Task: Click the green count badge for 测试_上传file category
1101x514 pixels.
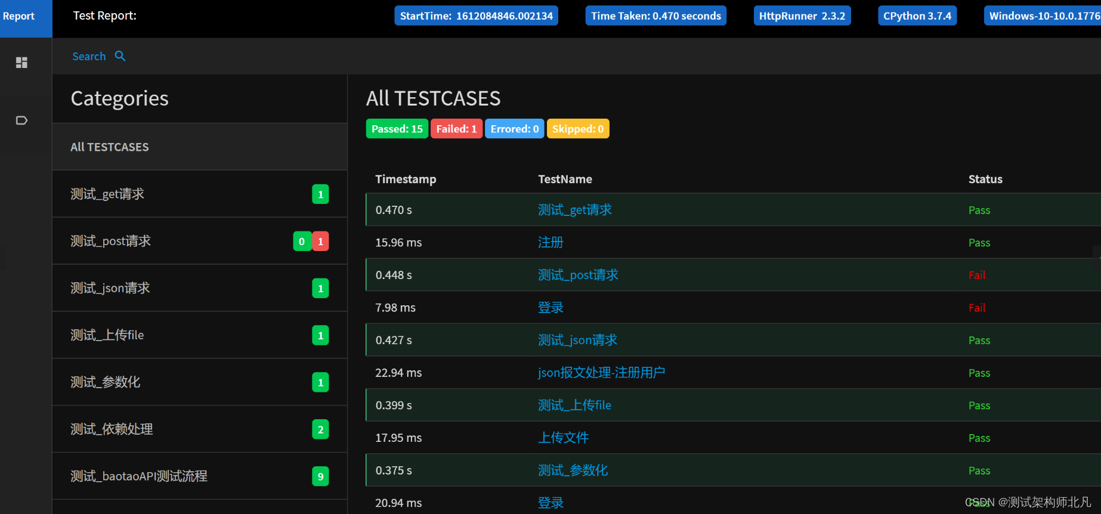Action: click(x=320, y=336)
